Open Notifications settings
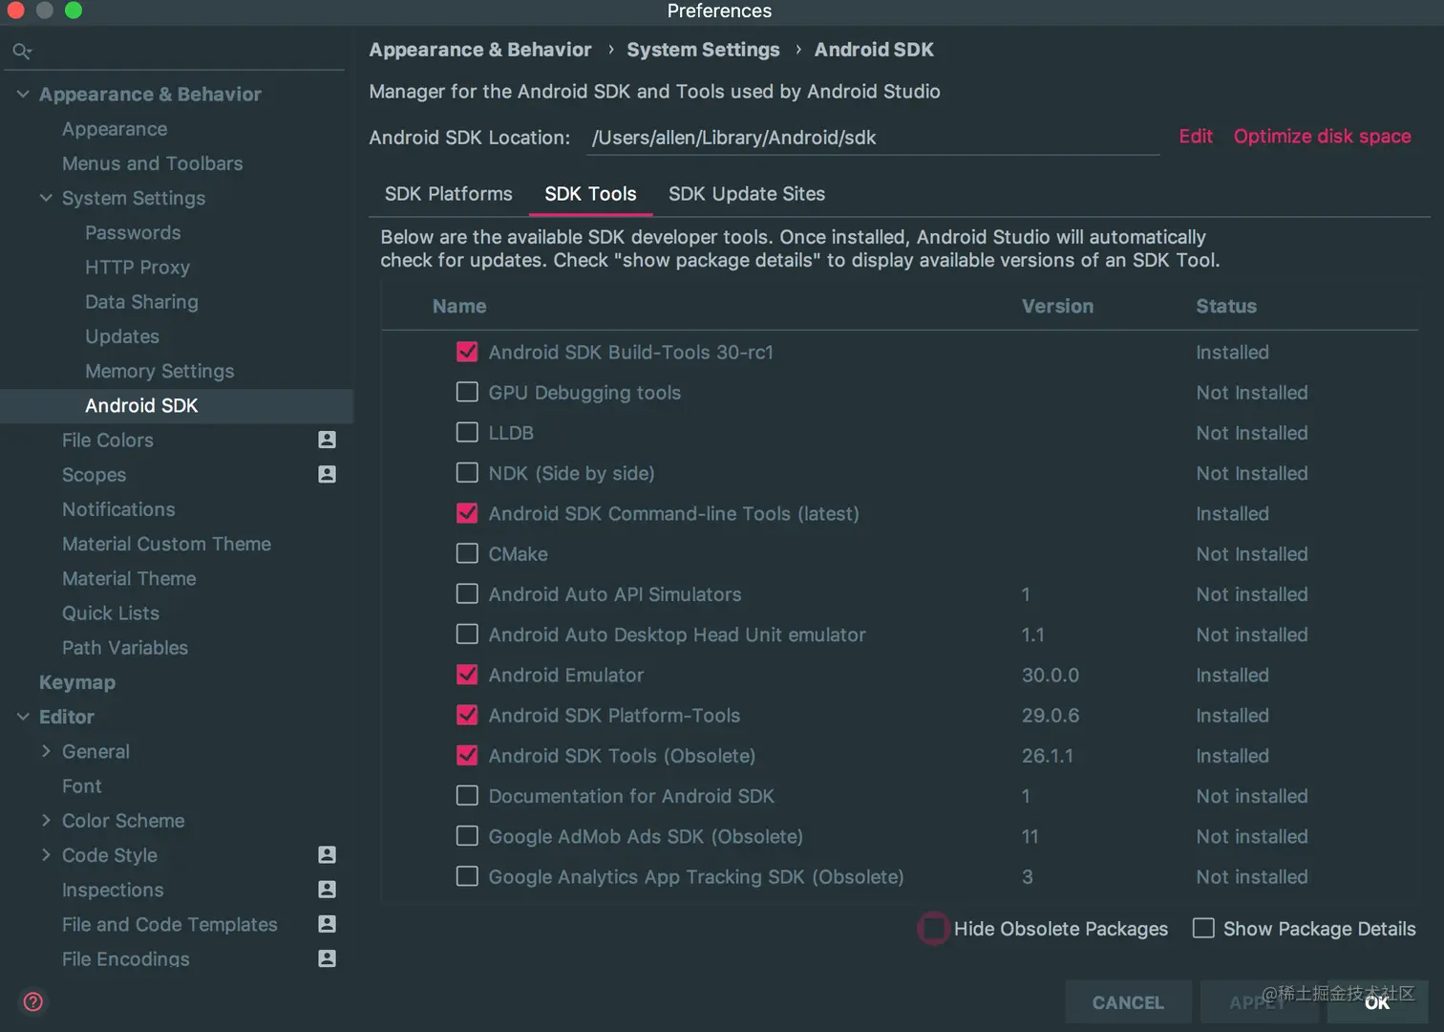Screen dimensions: 1444x1032 (118, 509)
